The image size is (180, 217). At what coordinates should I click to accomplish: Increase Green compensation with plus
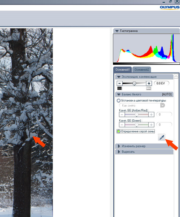(151, 125)
